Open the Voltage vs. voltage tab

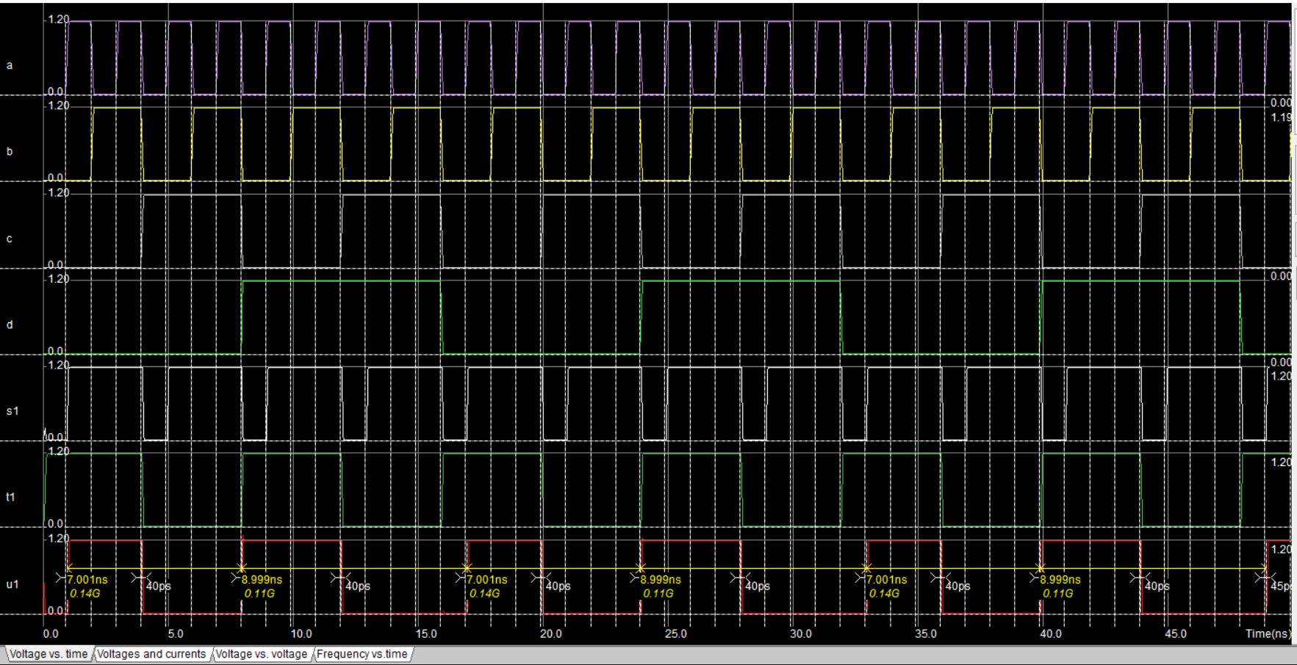pyautogui.click(x=261, y=654)
